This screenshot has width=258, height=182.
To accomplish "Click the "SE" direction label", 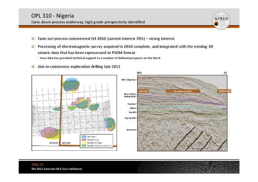I will tap(225, 73).
